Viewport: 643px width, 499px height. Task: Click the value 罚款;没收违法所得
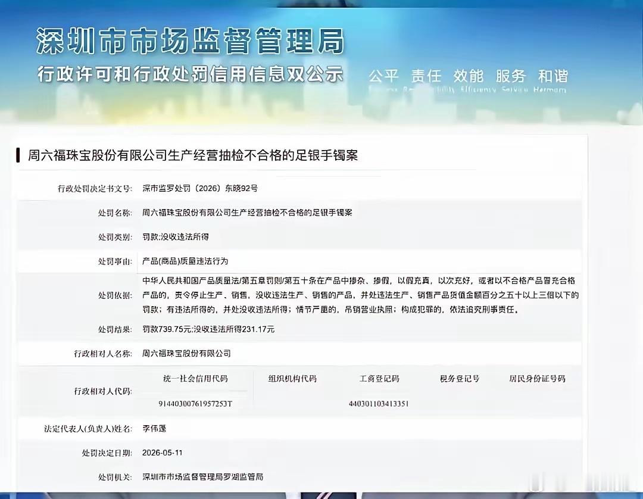[176, 236]
